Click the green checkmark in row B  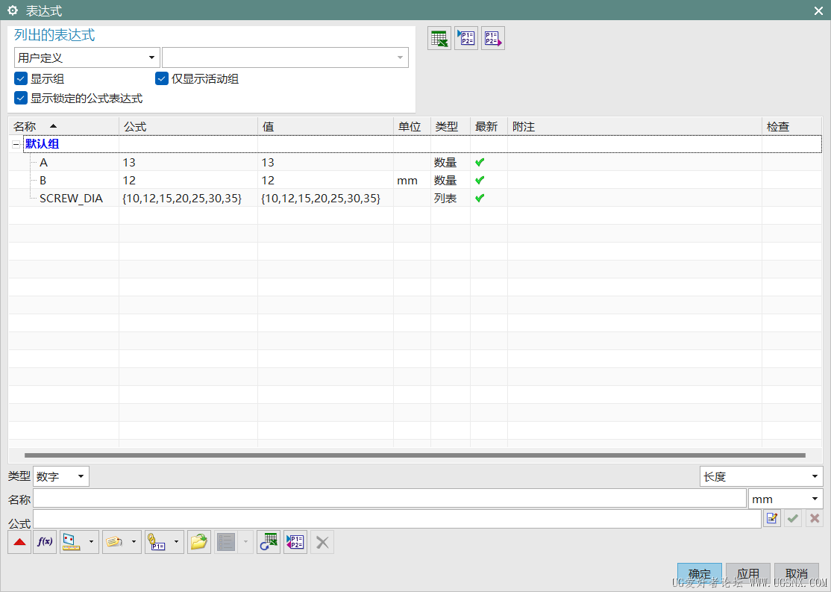click(x=480, y=181)
